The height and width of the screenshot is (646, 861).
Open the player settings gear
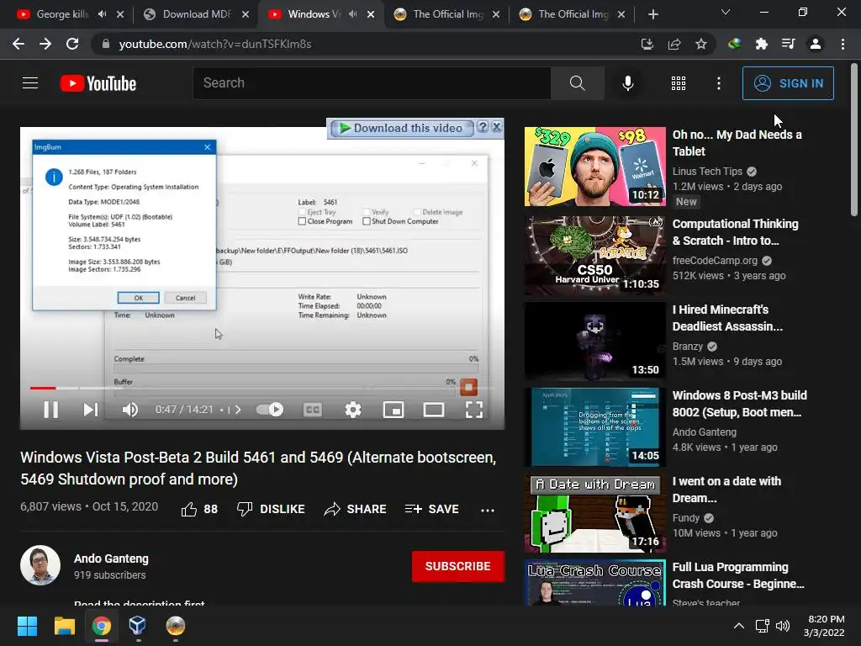[x=353, y=410]
